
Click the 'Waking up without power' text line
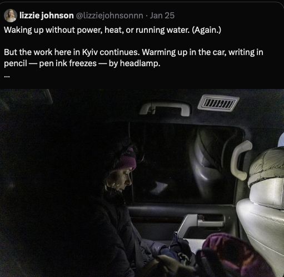[x=112, y=30]
